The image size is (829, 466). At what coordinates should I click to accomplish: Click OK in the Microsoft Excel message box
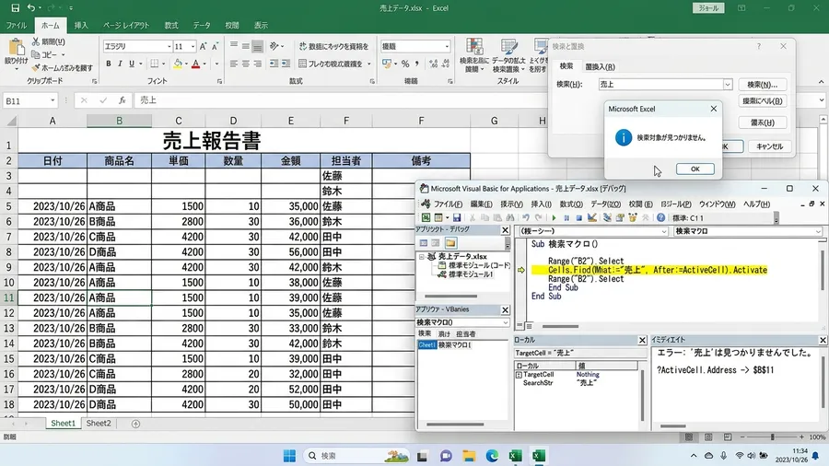tap(695, 169)
